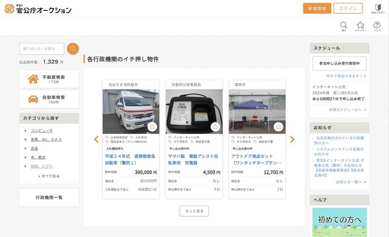The width and height of the screenshot is (389, 237).
Task: Open 出品を検討されている行政機関の方へ notice
Action: [339, 140]
